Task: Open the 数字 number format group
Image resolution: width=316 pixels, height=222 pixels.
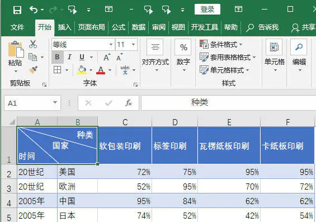Action: click(x=183, y=55)
